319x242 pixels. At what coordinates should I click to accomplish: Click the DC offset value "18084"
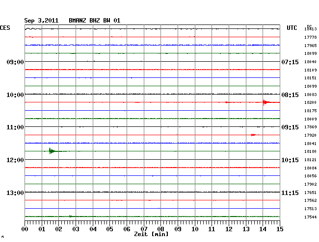tap(311, 168)
